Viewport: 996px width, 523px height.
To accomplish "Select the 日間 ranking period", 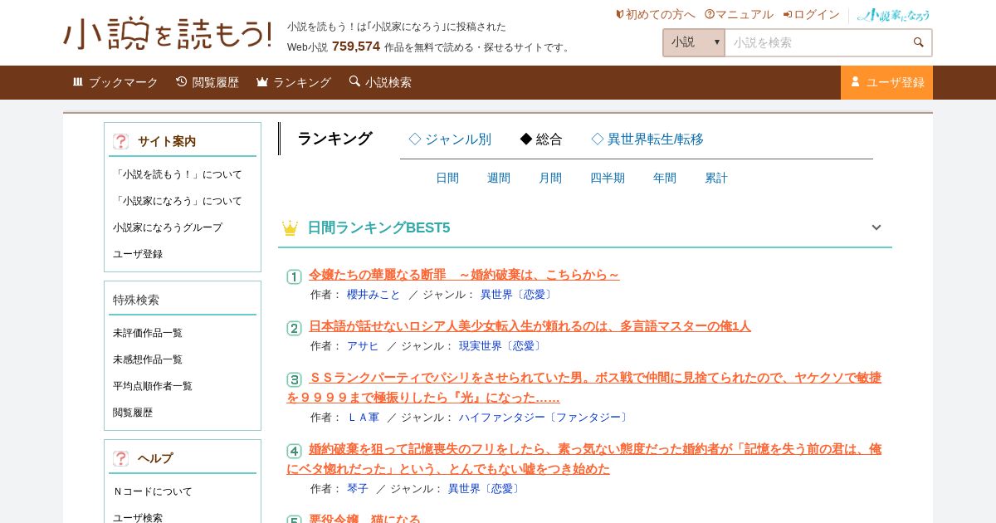I will click(447, 178).
